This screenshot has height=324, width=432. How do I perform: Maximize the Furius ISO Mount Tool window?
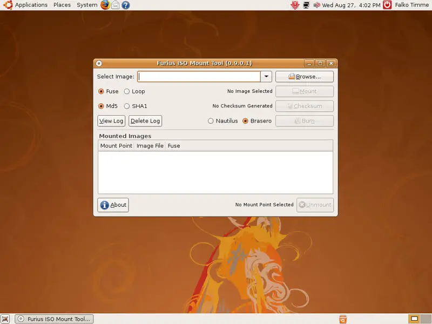pos(320,63)
